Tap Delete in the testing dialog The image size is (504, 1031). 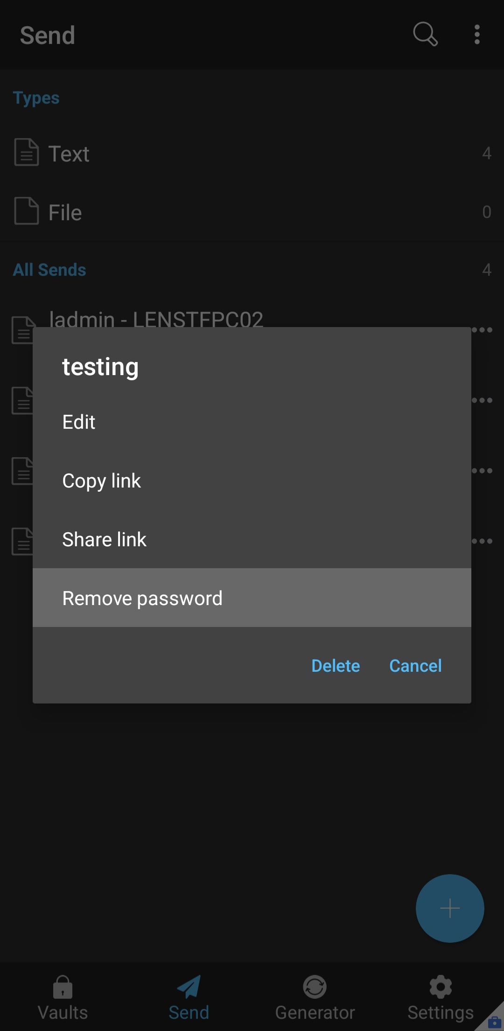335,666
